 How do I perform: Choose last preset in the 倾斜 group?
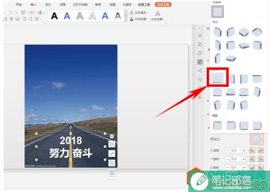point(257,126)
